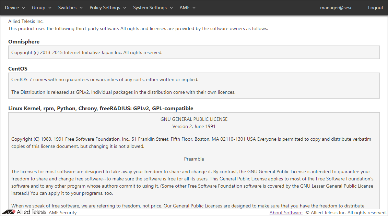Click the AMF Security footer label
Viewport: 388px width, 216px height.
point(62,213)
